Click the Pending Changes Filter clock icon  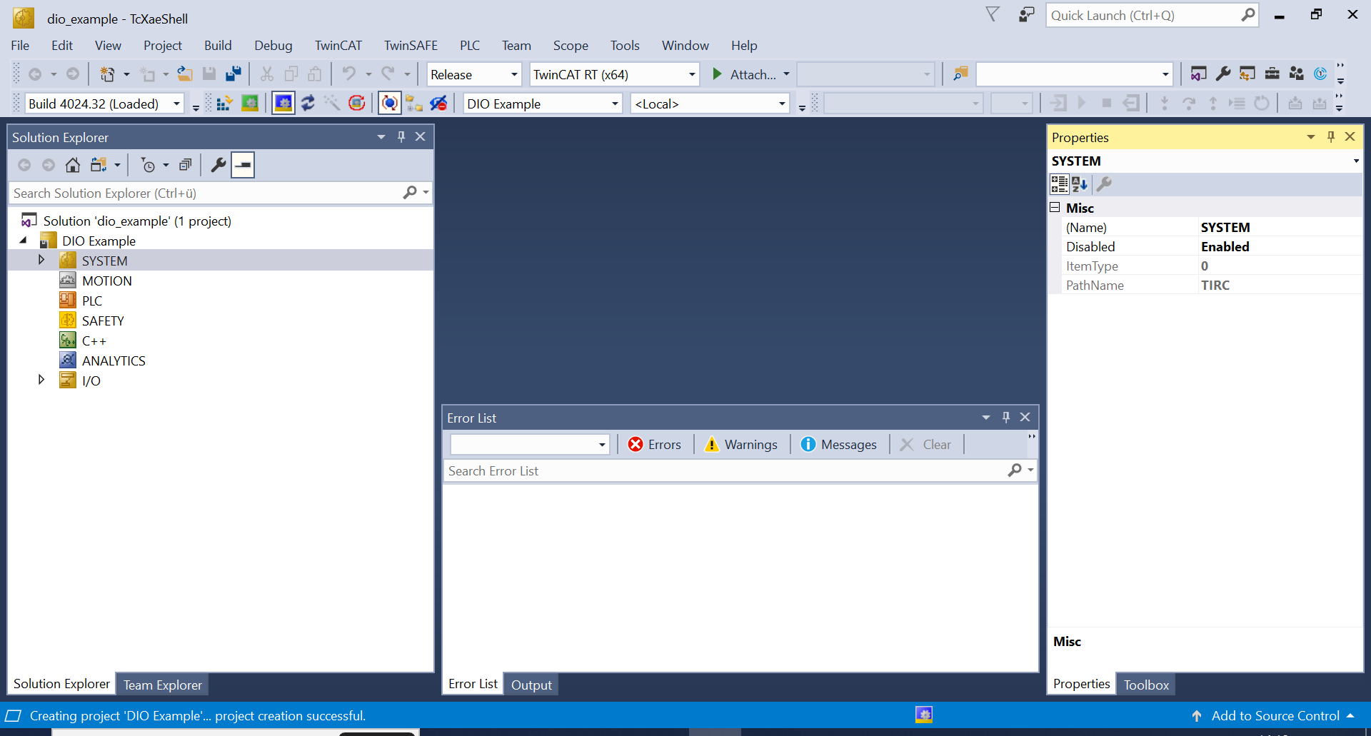coord(148,166)
